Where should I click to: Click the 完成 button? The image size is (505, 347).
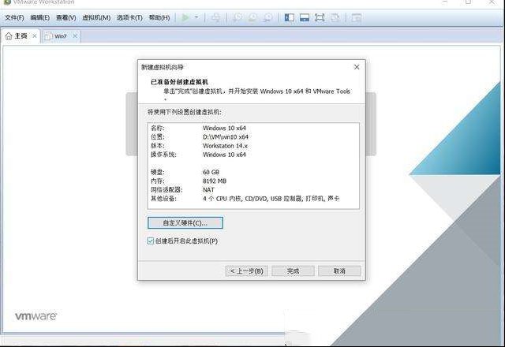pos(293,271)
